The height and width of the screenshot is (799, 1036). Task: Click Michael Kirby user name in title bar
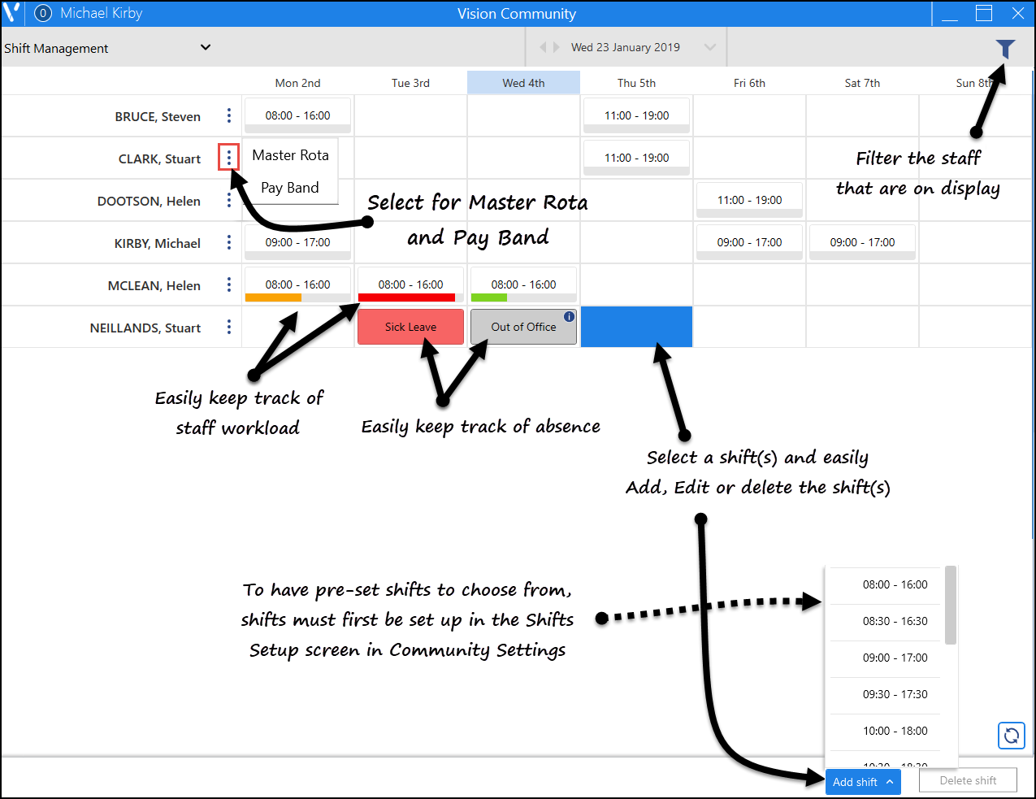pos(101,13)
